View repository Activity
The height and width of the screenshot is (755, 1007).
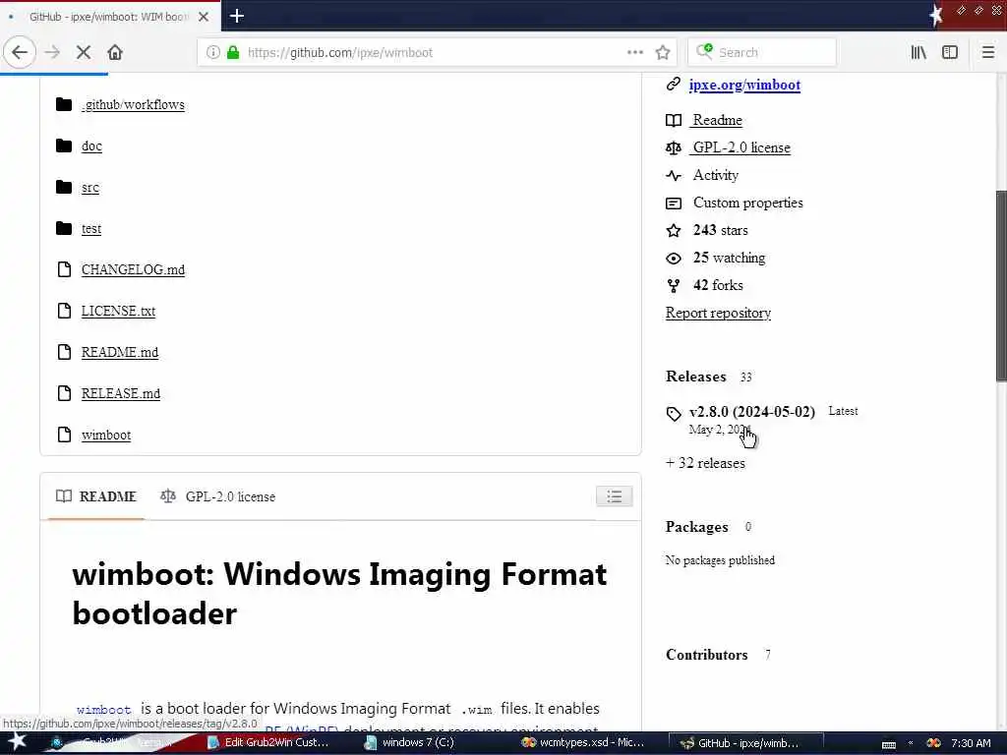[716, 175]
